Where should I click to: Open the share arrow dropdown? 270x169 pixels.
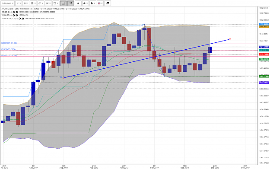click(86, 3)
